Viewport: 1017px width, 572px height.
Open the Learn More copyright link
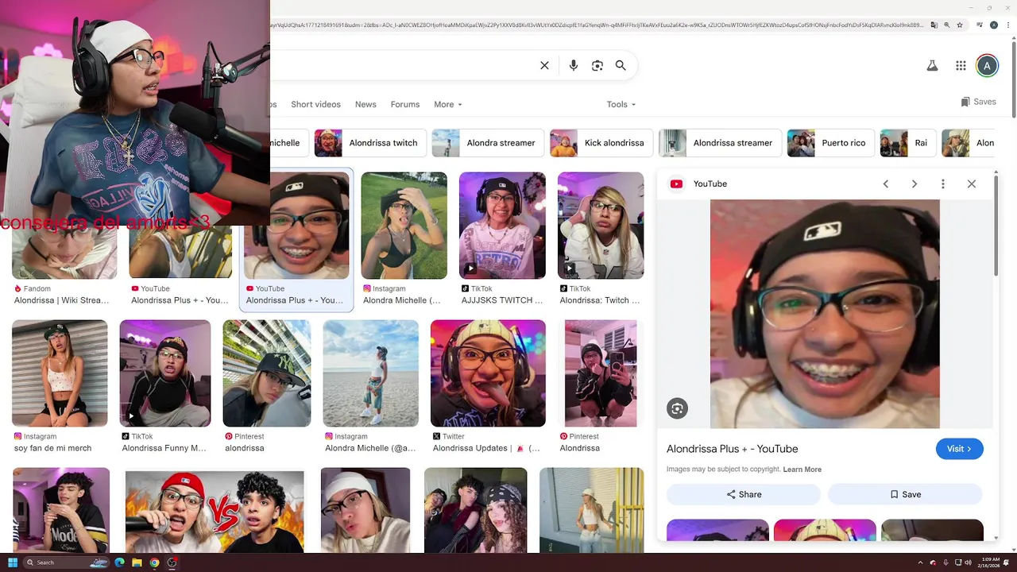coord(802,470)
